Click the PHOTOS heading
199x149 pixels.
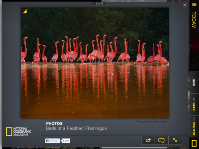[x=54, y=124]
